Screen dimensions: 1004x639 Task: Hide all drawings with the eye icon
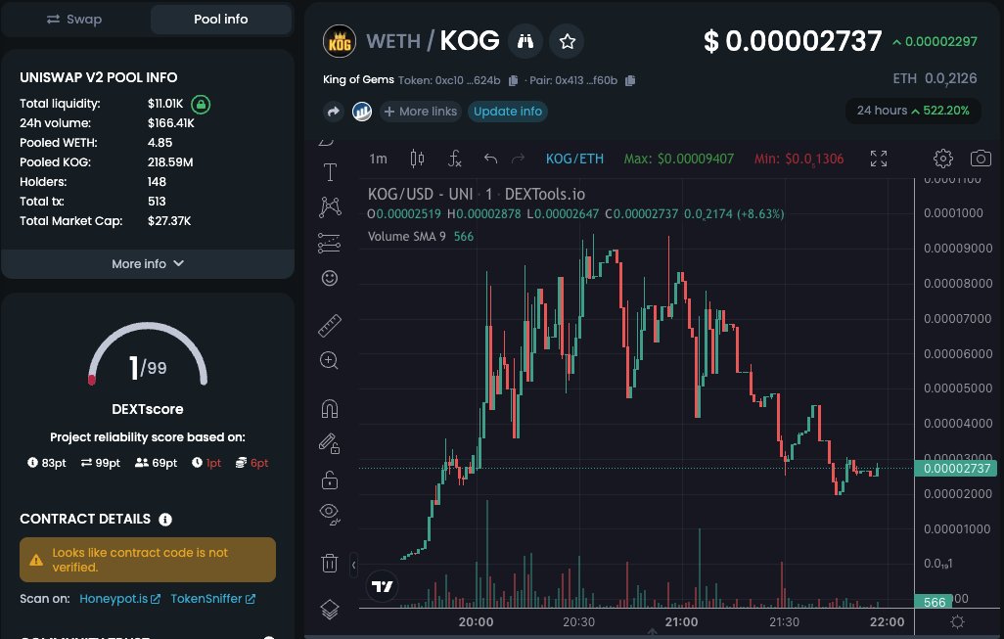click(x=329, y=513)
